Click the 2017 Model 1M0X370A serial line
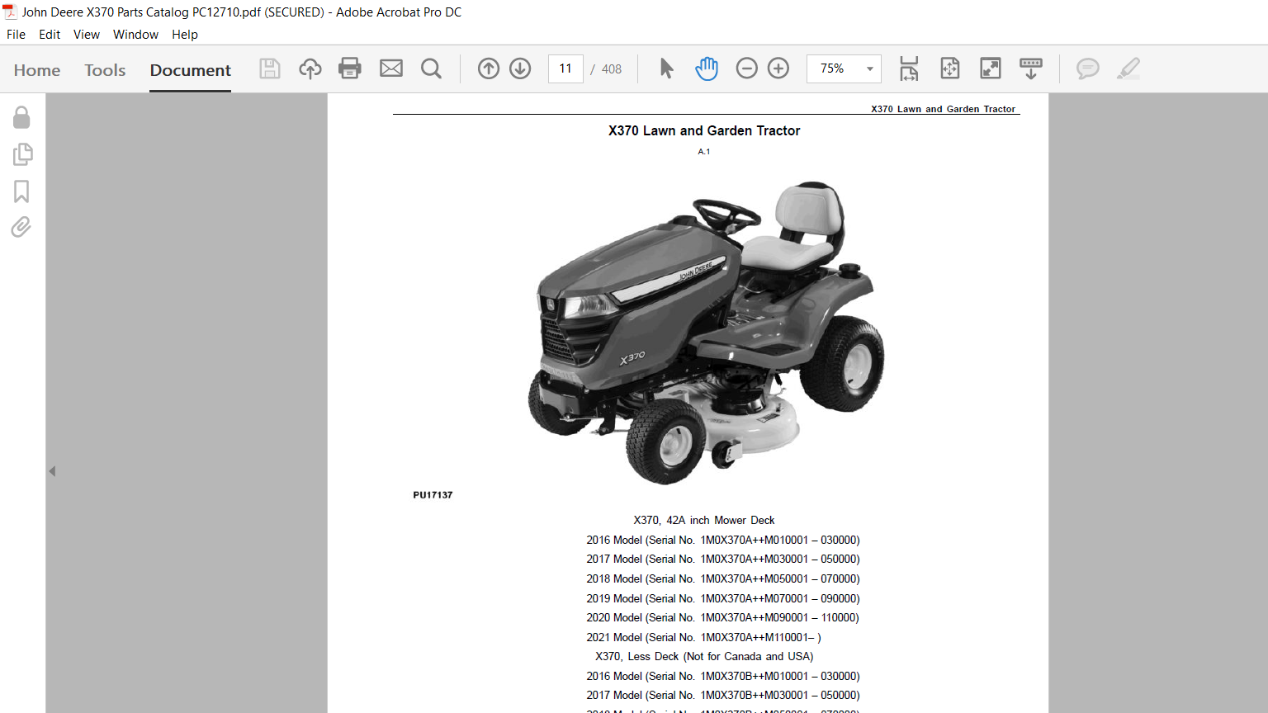Screen dimensions: 1268x713 (723, 559)
